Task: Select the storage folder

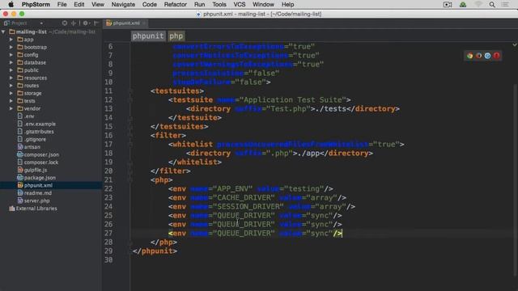Action: [32, 93]
